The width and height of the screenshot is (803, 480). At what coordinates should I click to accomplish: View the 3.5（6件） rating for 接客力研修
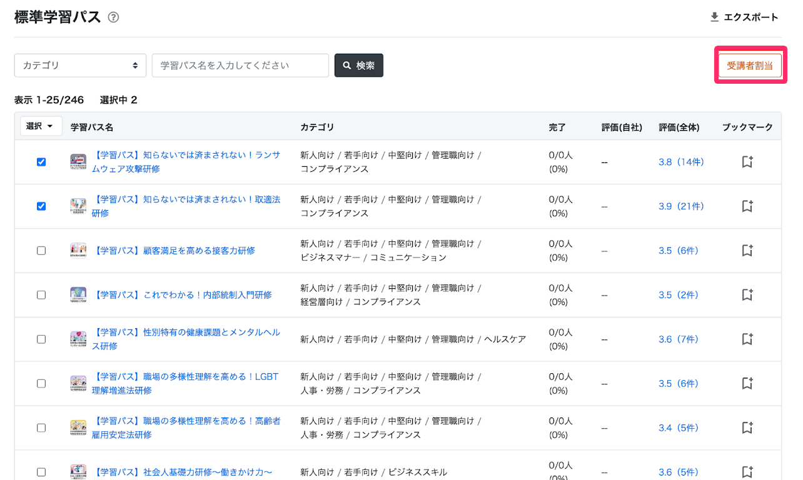(x=679, y=251)
